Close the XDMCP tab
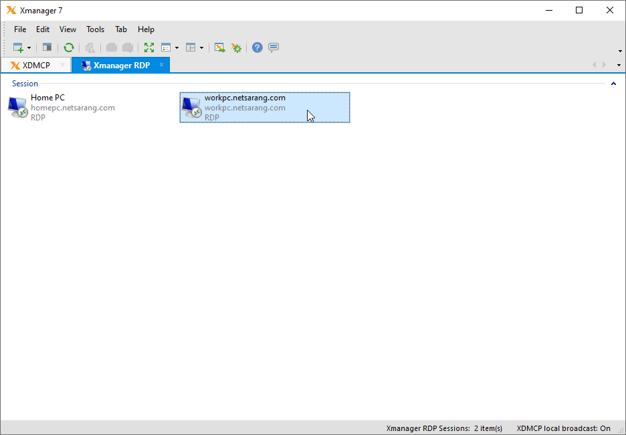 [62, 65]
